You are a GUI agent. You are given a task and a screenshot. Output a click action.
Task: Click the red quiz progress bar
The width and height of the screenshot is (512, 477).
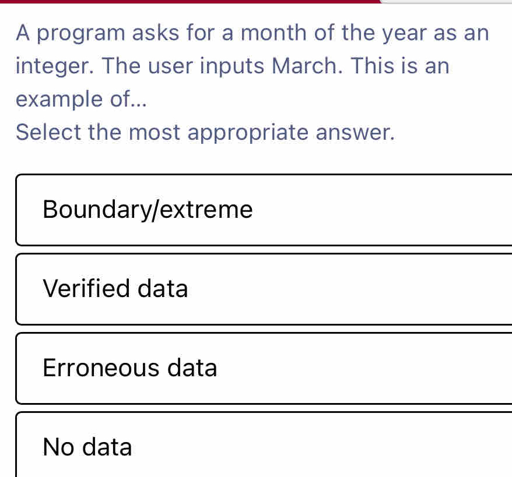190,2
